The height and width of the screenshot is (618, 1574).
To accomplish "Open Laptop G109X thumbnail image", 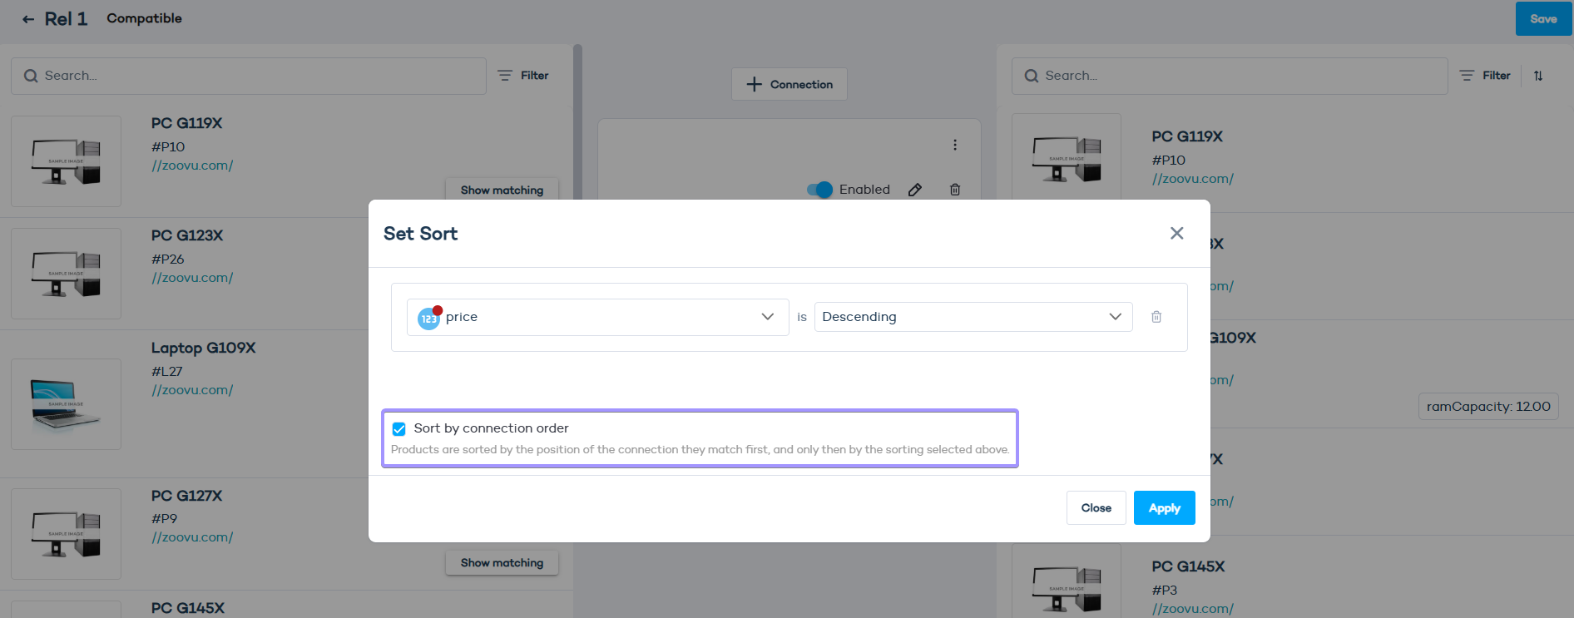I will coord(66,404).
